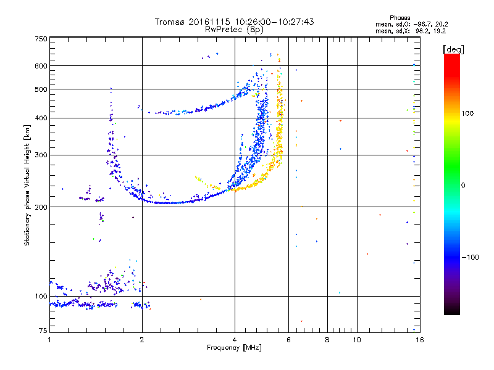Click the '100' height tick label

click(41, 296)
